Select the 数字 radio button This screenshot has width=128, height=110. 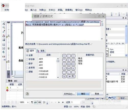(x=27, y=63)
